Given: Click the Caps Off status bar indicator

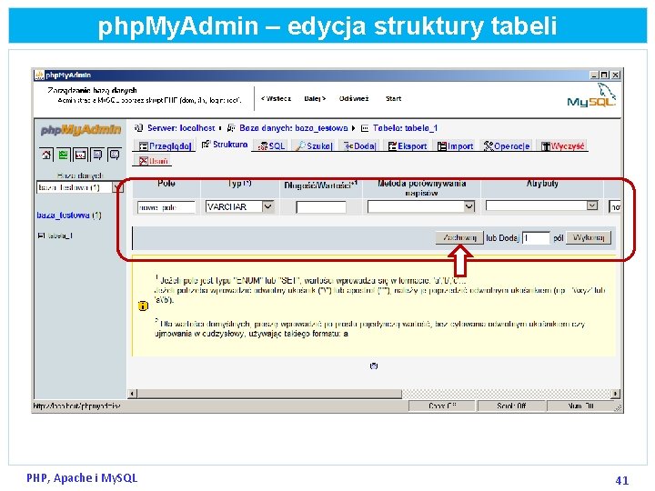Looking at the screenshot, I should tap(442, 406).
